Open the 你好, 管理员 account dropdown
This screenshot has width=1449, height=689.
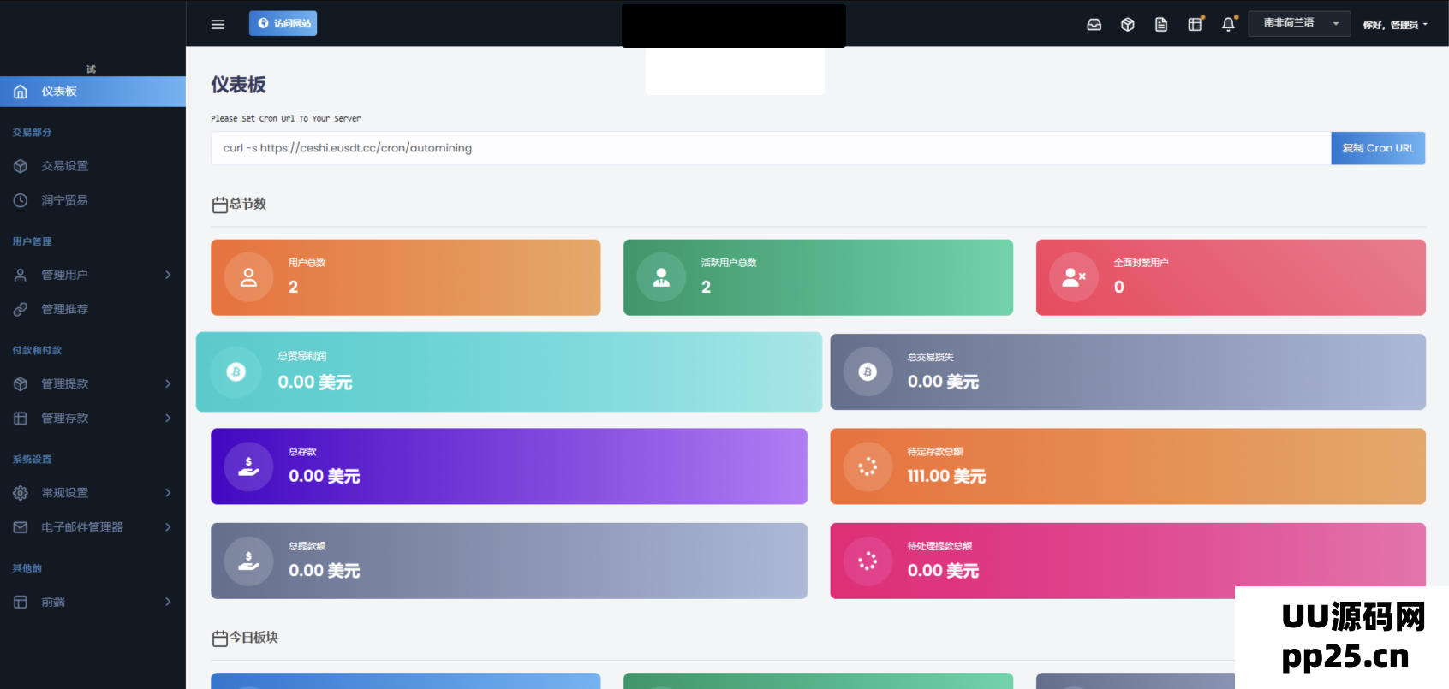(x=1395, y=25)
